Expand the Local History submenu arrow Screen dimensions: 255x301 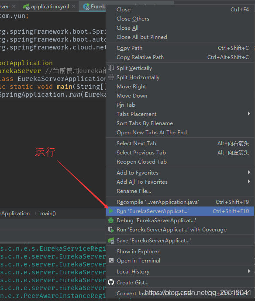[249, 271]
